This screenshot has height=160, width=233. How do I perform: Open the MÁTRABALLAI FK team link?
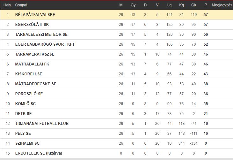tap(32, 64)
